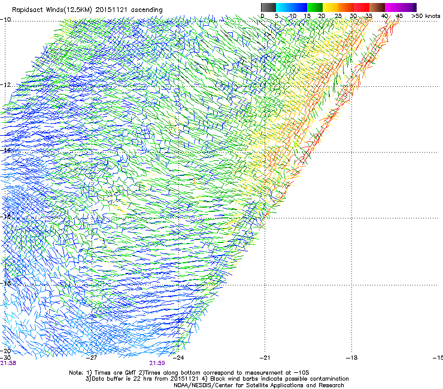
Task: Select the dark purple 45-50 knots swatch
Action: 408,7
